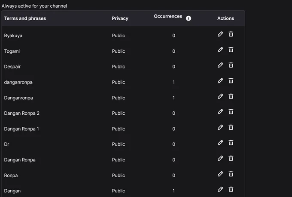Click 'Always active for your channel' heading
This screenshot has width=292, height=197.
tap(34, 6)
